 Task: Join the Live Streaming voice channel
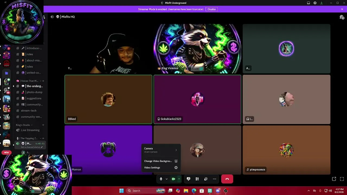pos(30,130)
